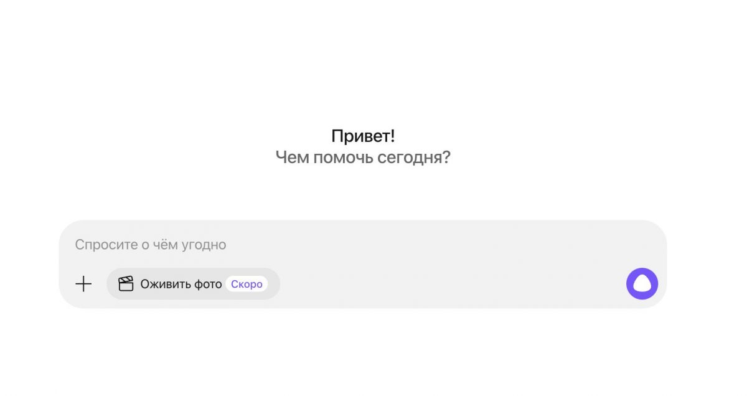Focus the message prompt placeholder text

pos(151,245)
